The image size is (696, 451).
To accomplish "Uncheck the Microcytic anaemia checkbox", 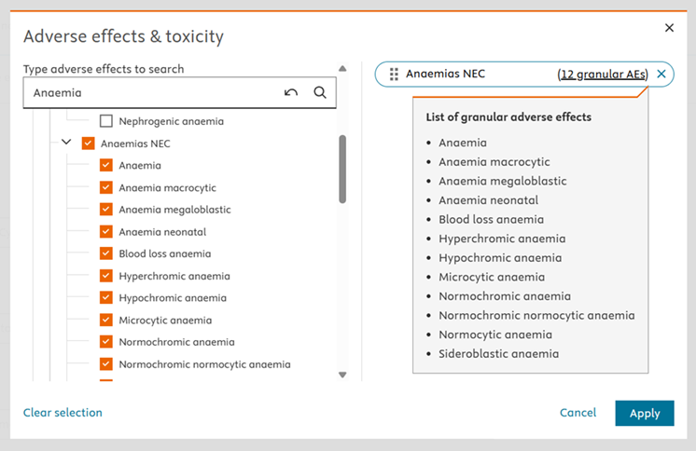I will click(x=106, y=321).
